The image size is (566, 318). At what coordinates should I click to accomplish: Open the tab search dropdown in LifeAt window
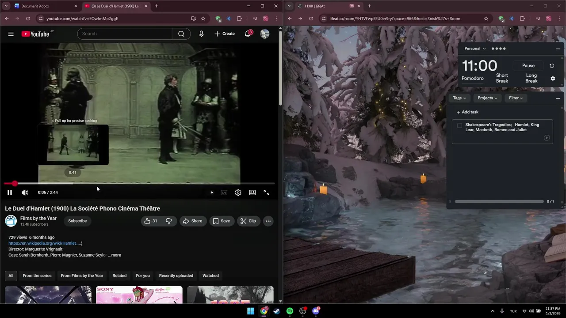(x=289, y=6)
